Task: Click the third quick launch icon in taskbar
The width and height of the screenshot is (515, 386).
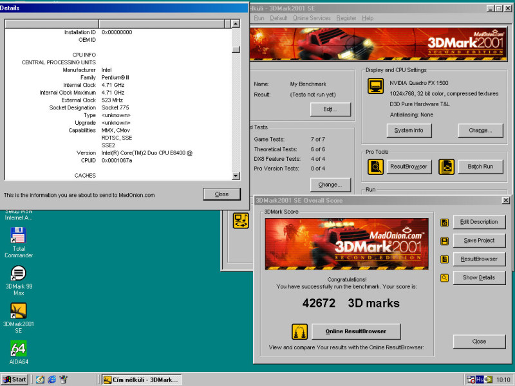Action: tap(63, 380)
